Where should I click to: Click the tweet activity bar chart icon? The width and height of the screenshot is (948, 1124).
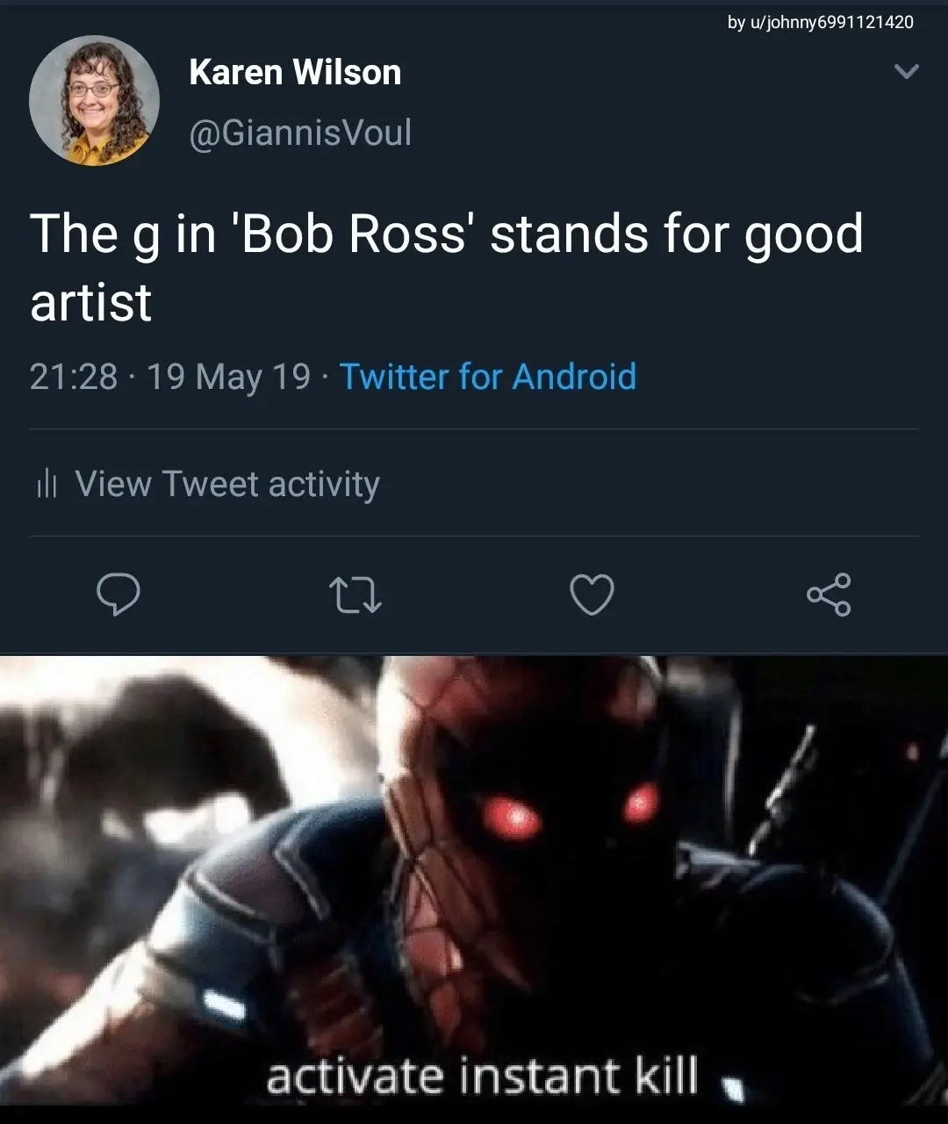(x=47, y=484)
